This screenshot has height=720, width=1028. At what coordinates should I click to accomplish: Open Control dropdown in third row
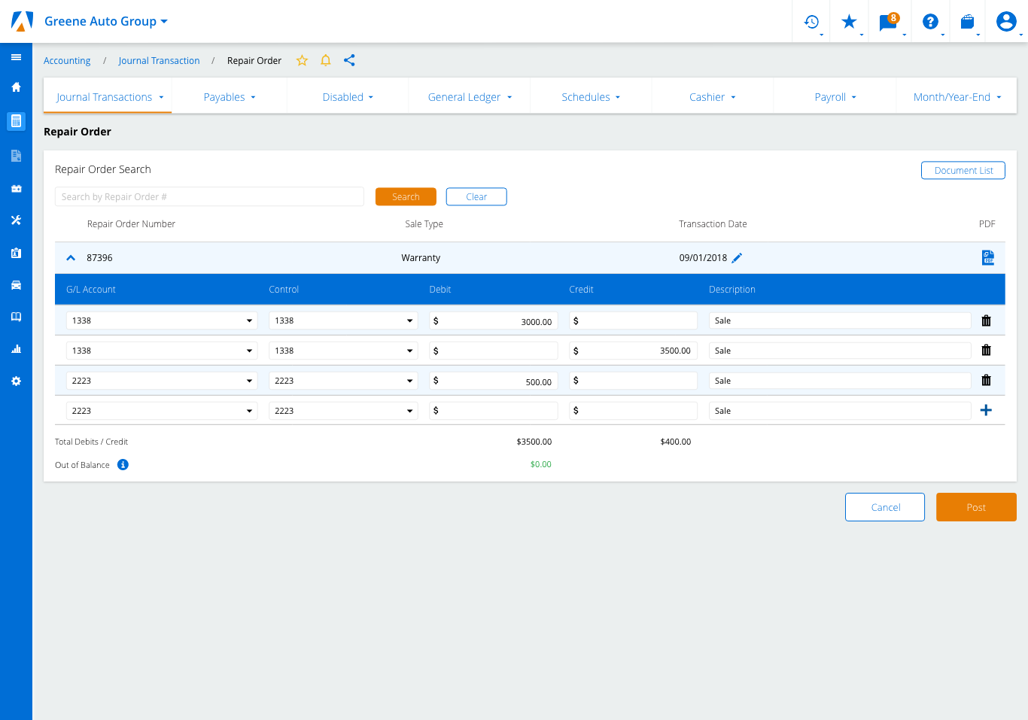[x=343, y=381]
